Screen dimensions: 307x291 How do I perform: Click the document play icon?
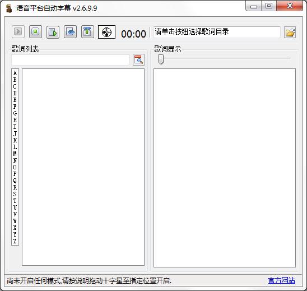coord(53,32)
